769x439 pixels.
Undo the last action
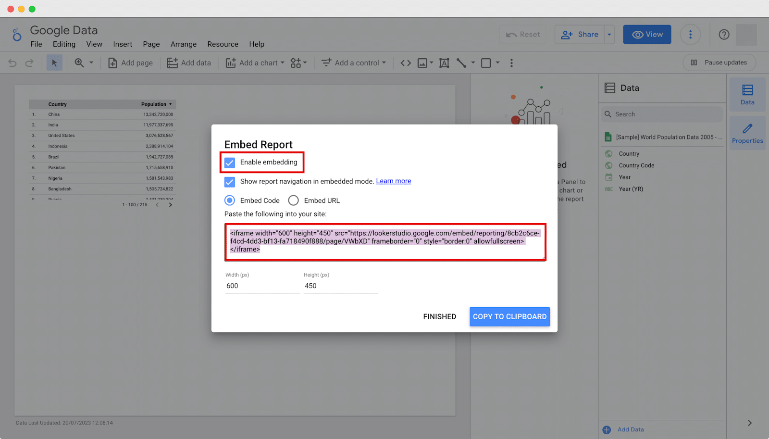12,63
